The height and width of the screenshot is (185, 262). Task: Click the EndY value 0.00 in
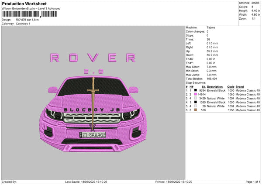[x=211, y=63]
